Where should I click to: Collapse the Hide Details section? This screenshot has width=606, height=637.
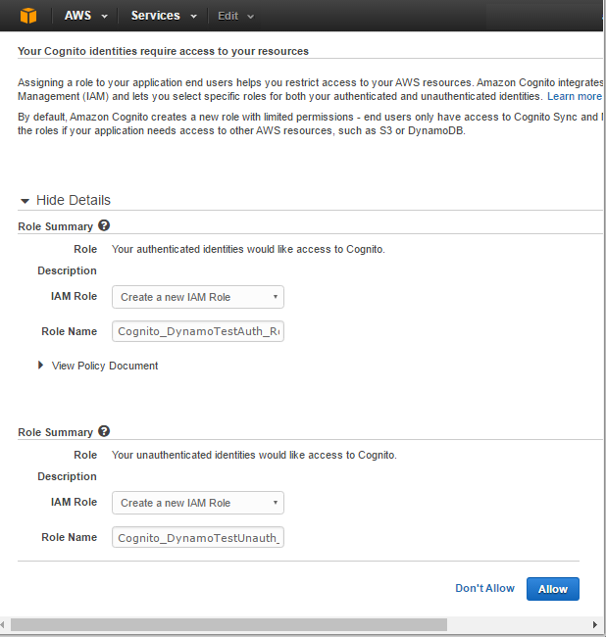click(x=73, y=200)
